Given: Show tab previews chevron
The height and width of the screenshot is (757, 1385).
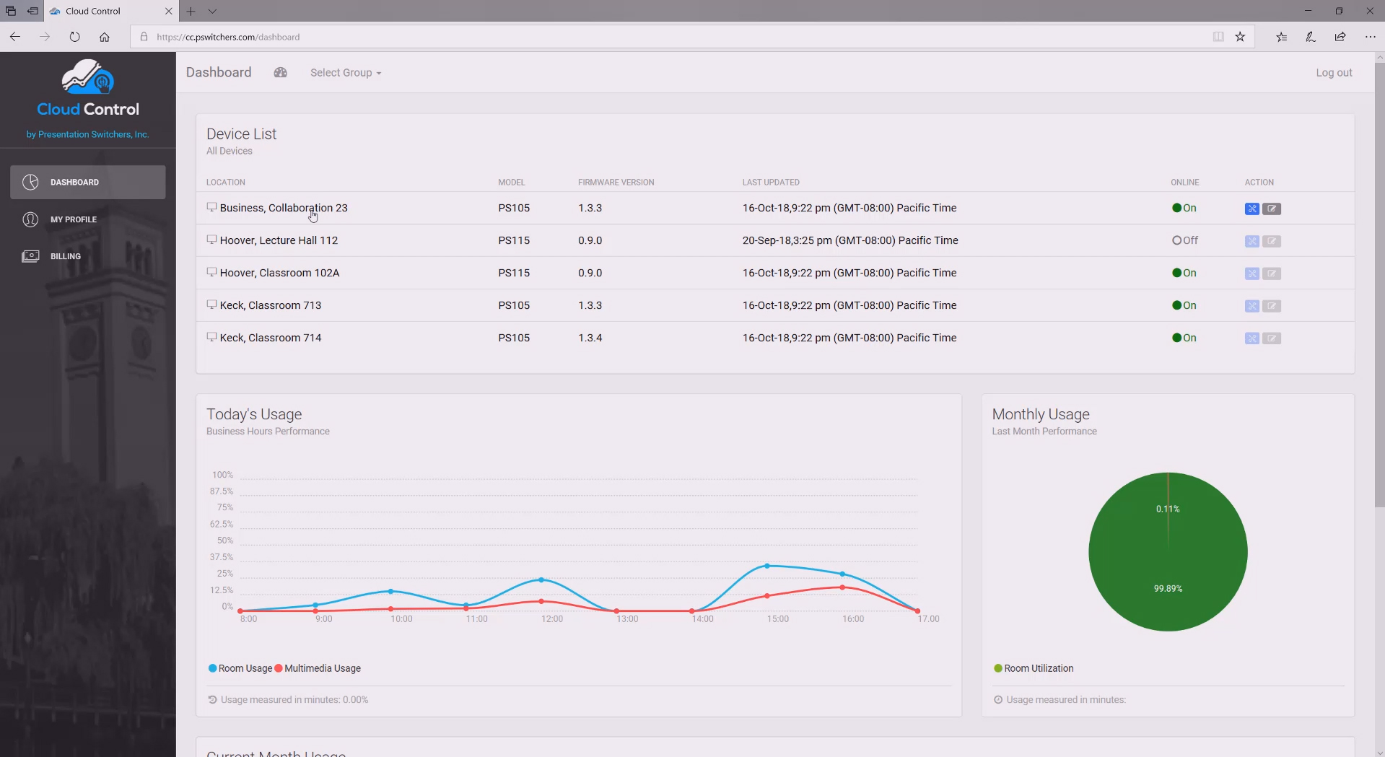Looking at the screenshot, I should coord(212,11).
